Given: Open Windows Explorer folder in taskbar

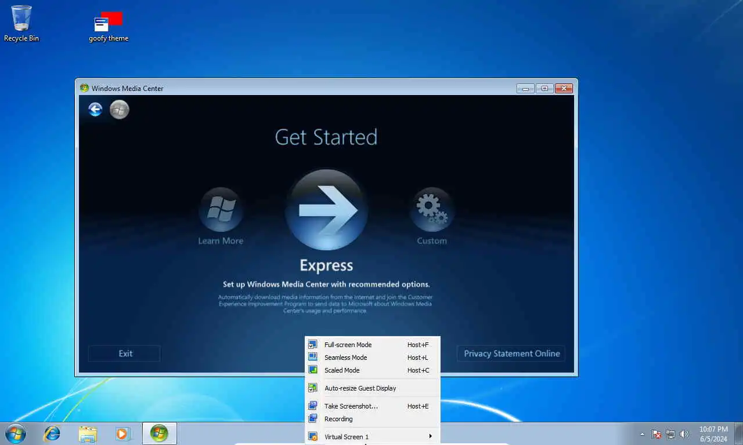Looking at the screenshot, I should 88,433.
